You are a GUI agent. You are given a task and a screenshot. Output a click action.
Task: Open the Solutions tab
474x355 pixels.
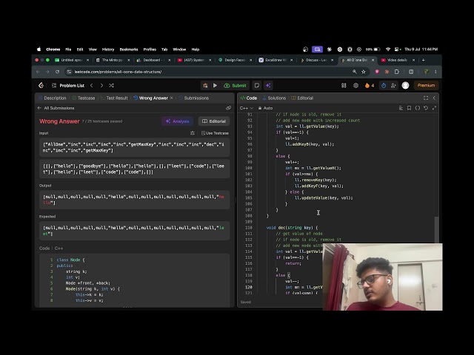click(x=274, y=98)
